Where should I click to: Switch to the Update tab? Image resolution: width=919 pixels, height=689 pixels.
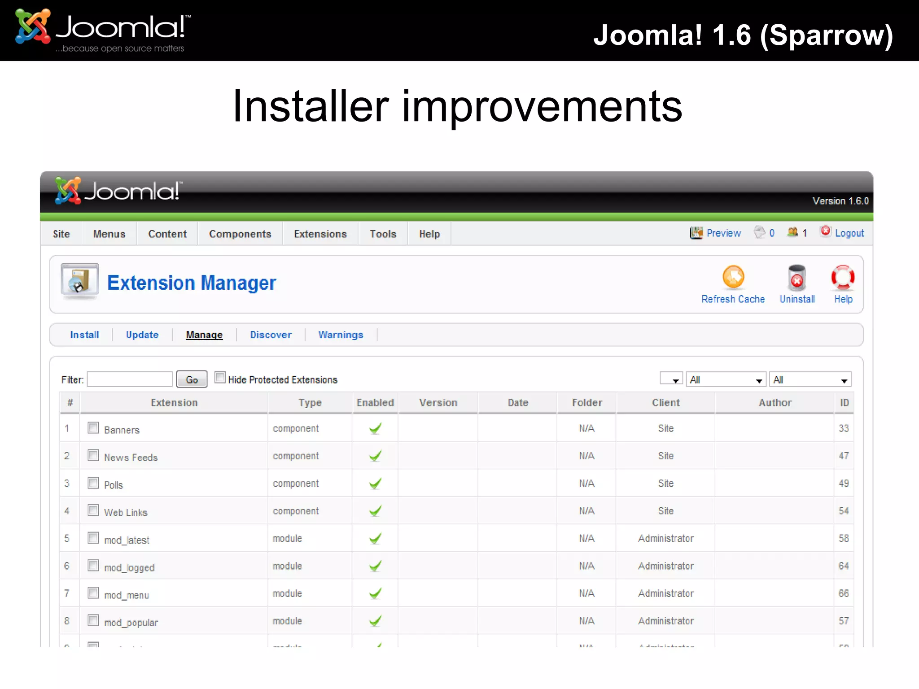[142, 335]
